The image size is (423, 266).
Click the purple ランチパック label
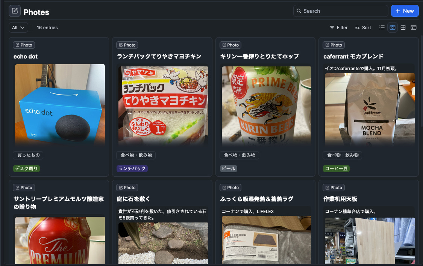132,168
